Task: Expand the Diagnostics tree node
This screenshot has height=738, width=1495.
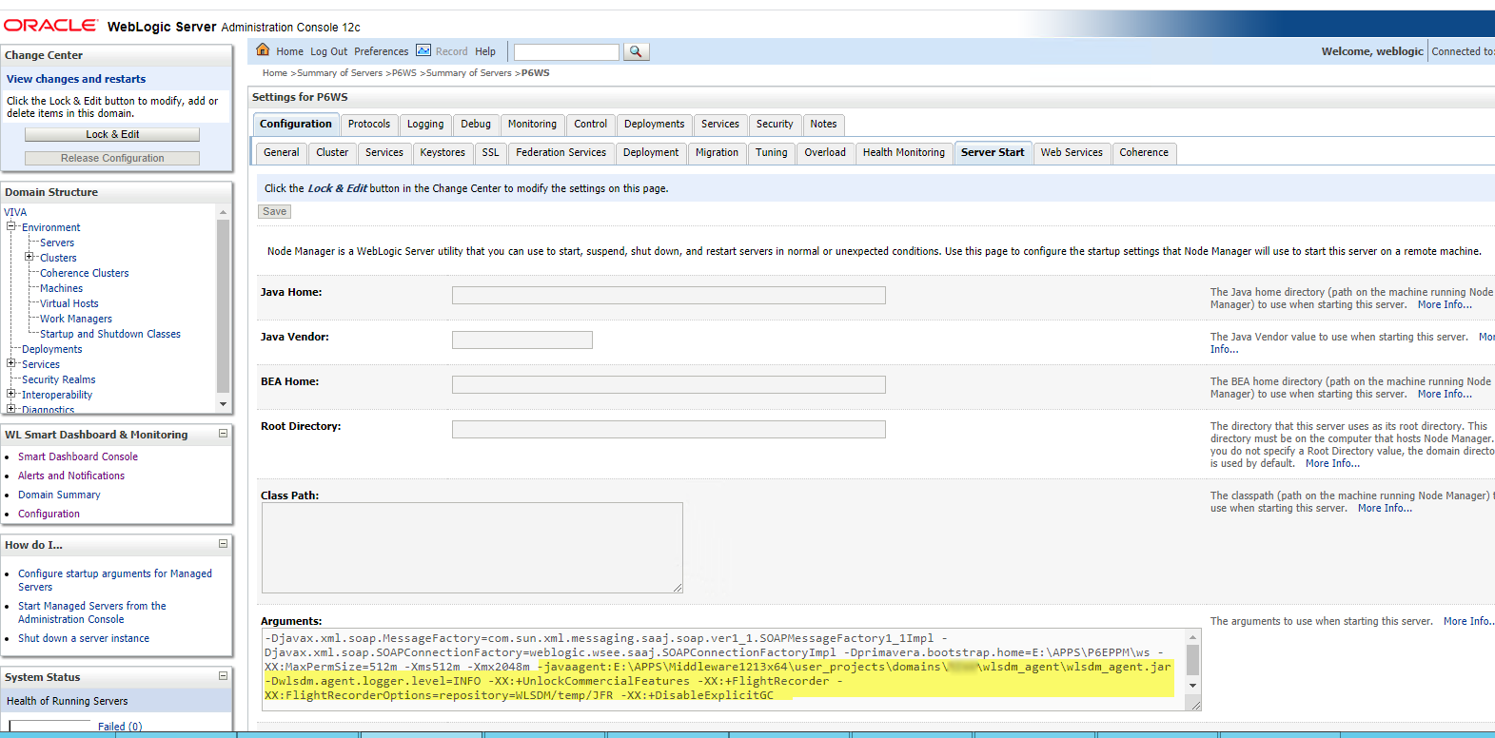Action: [x=11, y=409]
